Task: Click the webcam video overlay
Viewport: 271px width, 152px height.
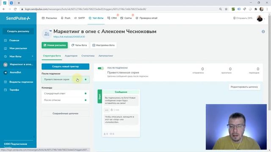Action: point(236,127)
